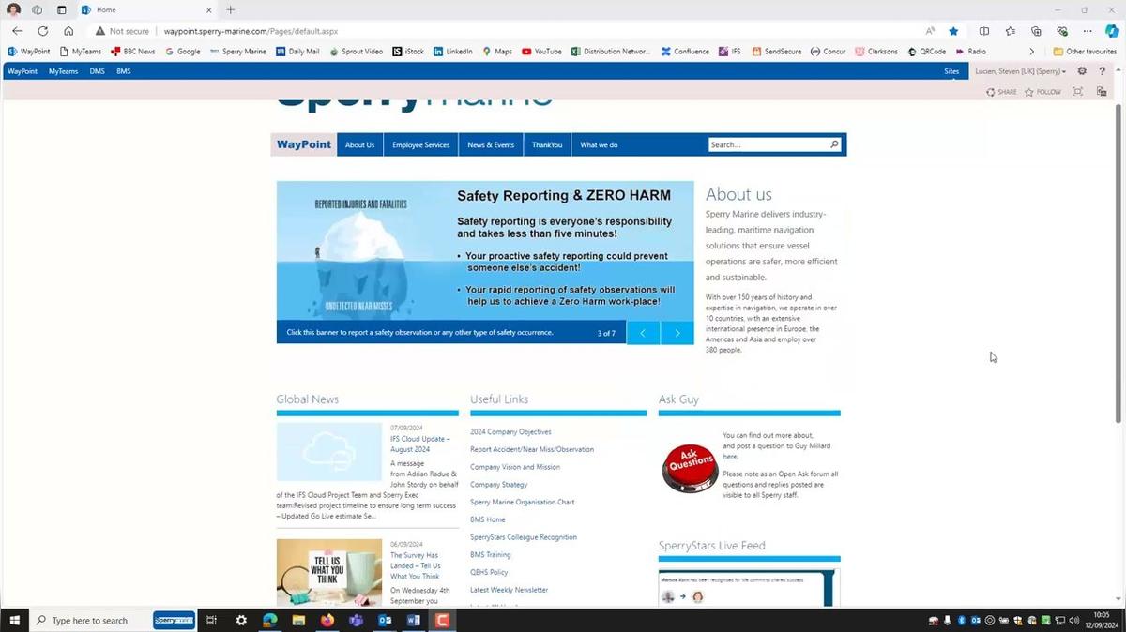The image size is (1126, 632).
Task: Open Sites in the top blue bar
Action: click(x=951, y=71)
